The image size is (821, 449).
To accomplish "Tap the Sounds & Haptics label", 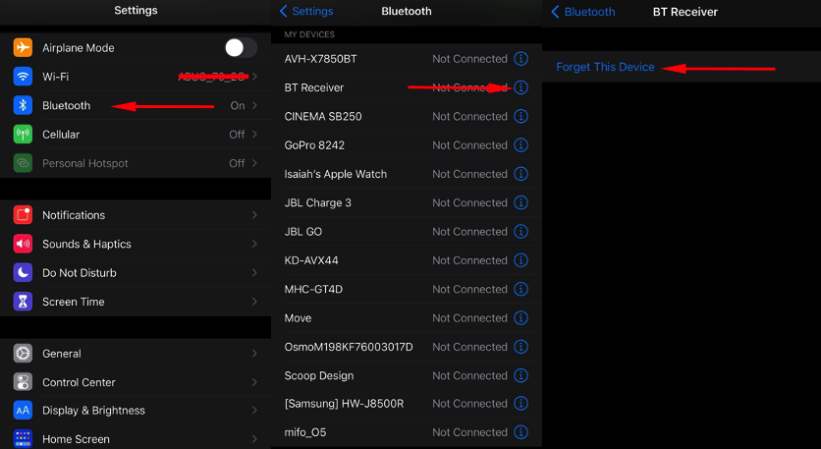I will (86, 244).
